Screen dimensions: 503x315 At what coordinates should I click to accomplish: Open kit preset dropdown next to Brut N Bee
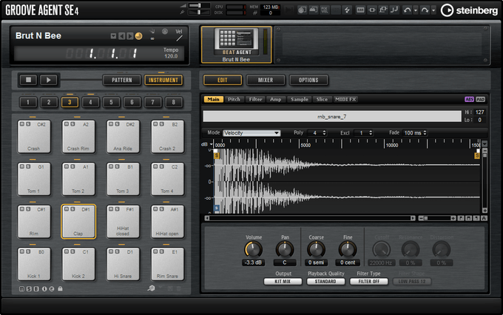113,36
